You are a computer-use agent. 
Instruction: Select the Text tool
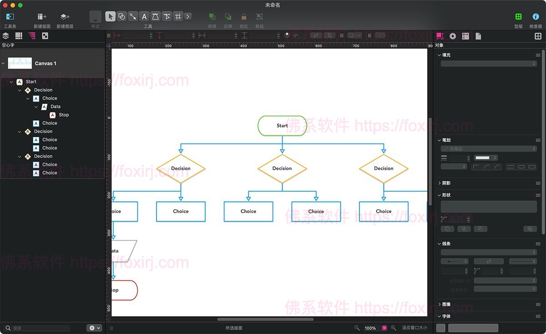[x=144, y=16]
